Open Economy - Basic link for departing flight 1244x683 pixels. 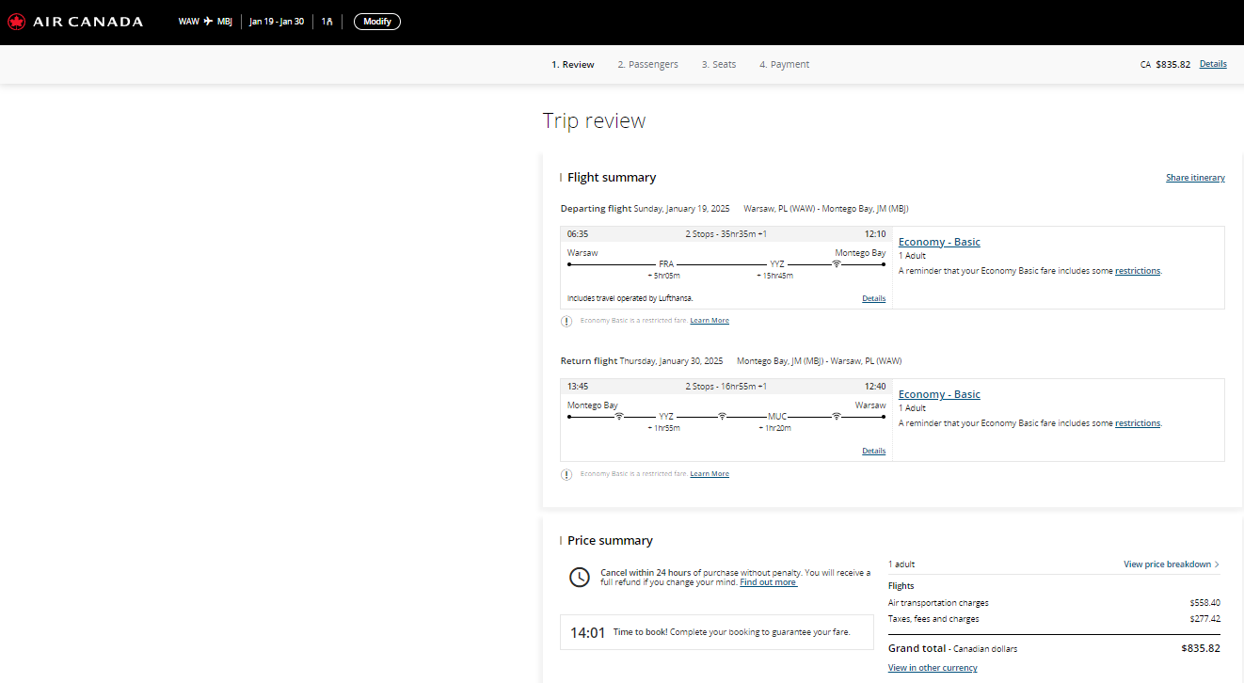[x=939, y=242]
